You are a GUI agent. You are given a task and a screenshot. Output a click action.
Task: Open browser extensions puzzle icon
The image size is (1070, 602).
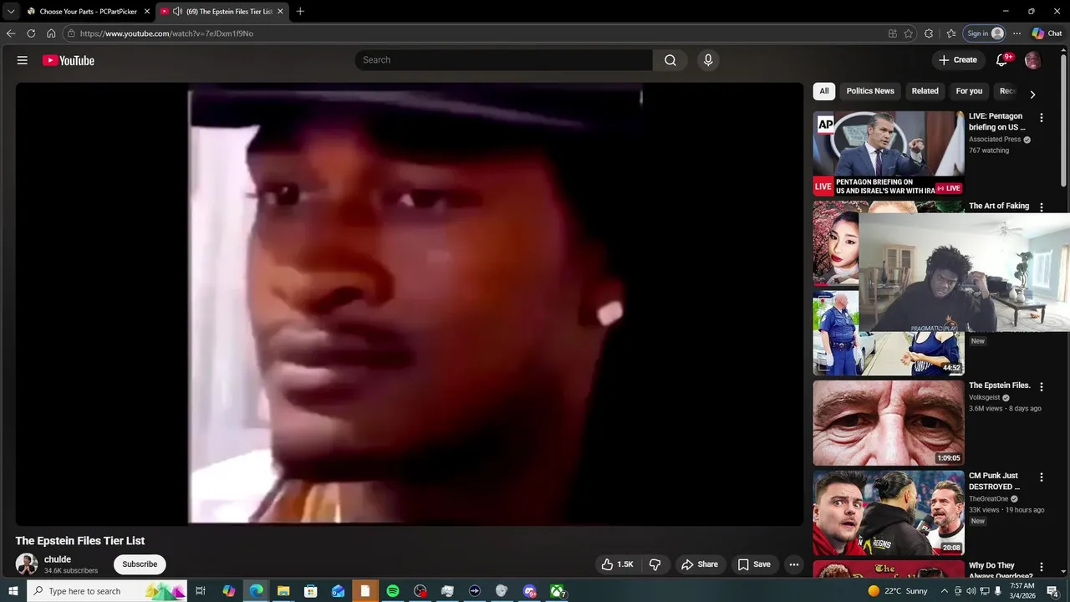coord(929,33)
